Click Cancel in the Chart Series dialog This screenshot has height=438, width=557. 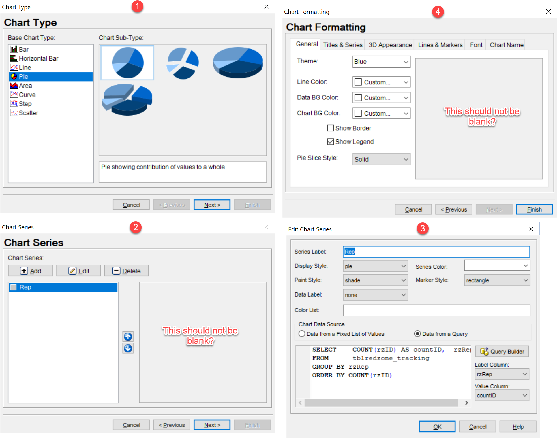pos(131,425)
